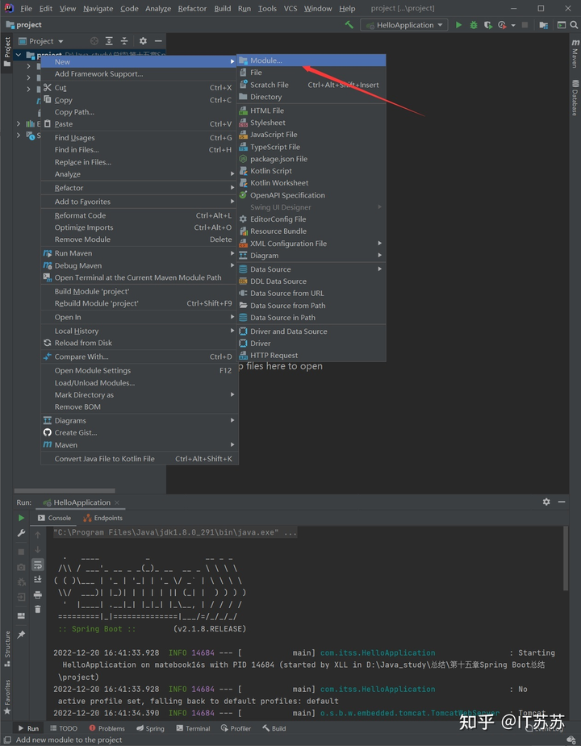
Task: Select Module... from the New submenu
Action: 266,60
